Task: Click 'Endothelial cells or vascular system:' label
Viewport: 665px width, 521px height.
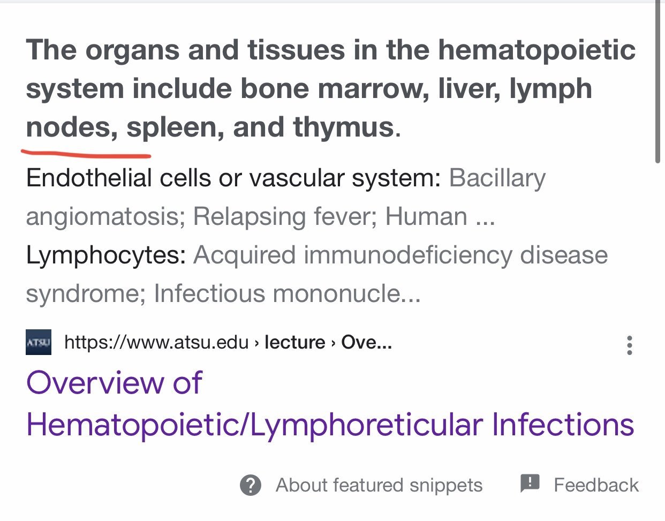Action: coord(233,178)
